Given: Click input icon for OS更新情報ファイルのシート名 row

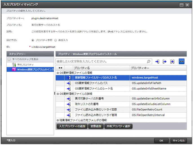Looking at the screenshot, I should click(69, 89).
